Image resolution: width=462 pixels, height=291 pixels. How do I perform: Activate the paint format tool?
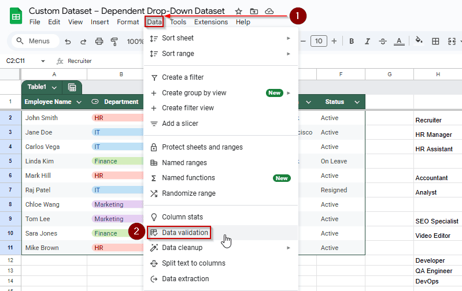(114, 42)
